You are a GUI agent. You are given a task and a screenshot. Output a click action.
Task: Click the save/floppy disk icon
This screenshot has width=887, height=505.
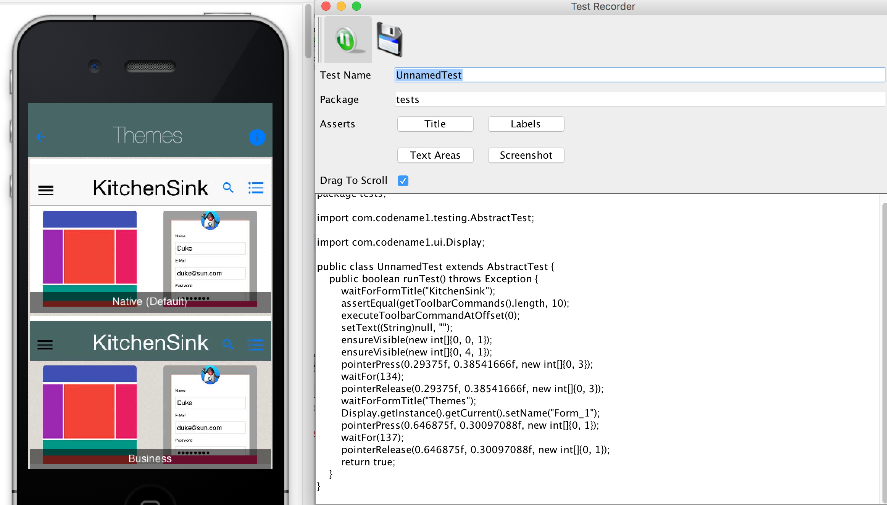click(x=389, y=40)
